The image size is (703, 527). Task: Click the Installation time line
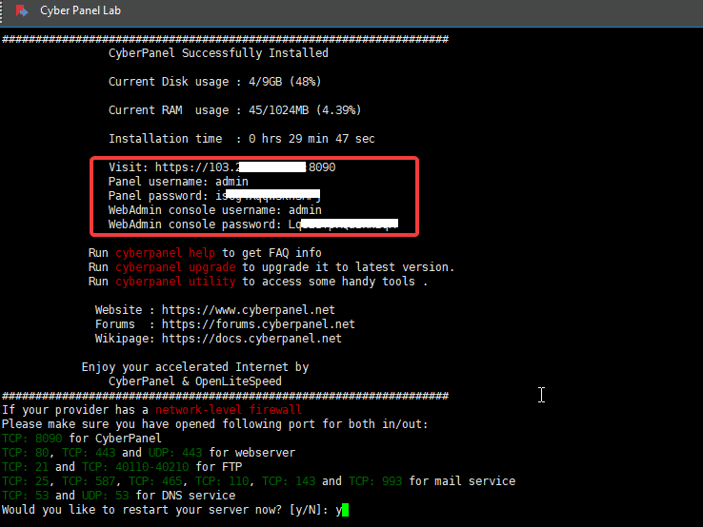(x=241, y=139)
